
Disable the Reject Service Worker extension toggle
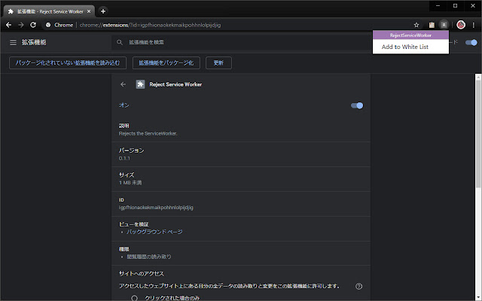[x=357, y=105]
